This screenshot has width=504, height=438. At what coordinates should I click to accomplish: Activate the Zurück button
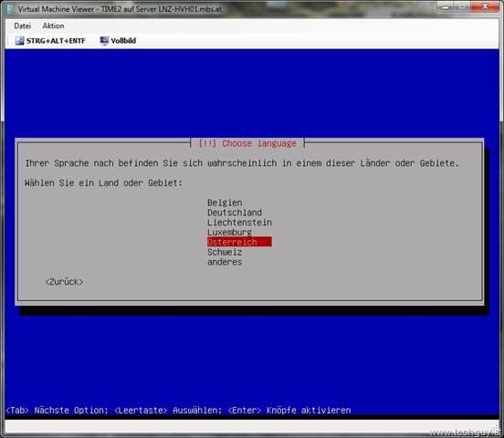64,282
